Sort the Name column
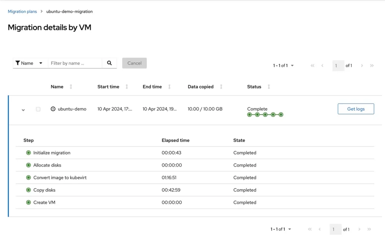This screenshot has width=385, height=237. coord(70,87)
